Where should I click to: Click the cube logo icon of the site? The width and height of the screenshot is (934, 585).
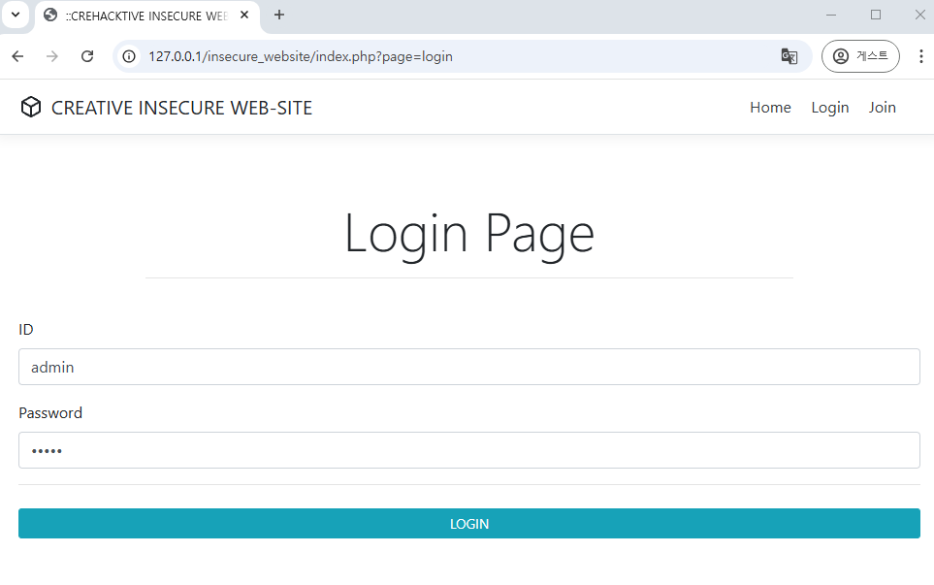[31, 108]
